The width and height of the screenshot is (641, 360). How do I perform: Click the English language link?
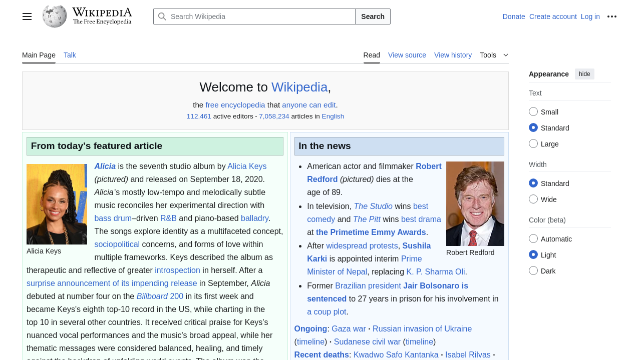[x=333, y=116]
